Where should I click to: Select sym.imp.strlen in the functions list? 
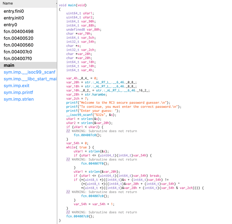point(19,99)
